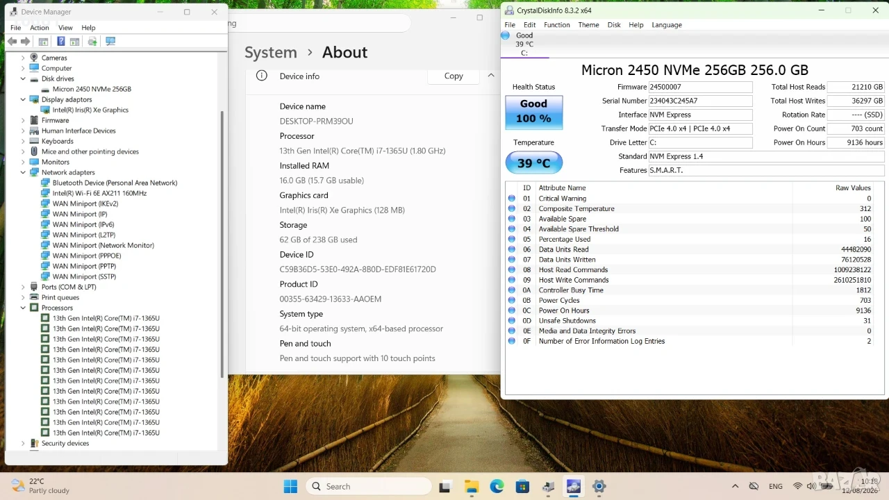
Task: Select the Unsafe Shutdowns attribute row
Action: pos(690,321)
